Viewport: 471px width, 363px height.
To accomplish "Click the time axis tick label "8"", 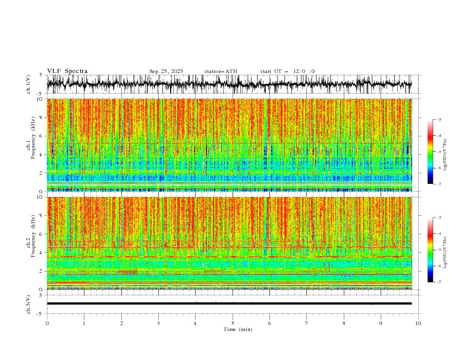I will point(344,323).
